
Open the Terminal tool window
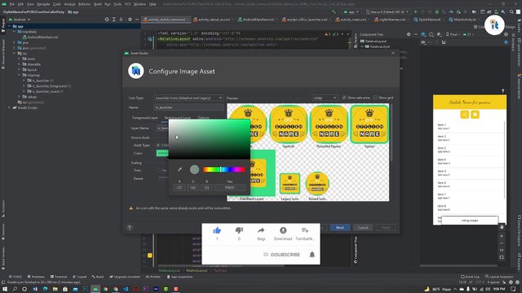coord(59,277)
